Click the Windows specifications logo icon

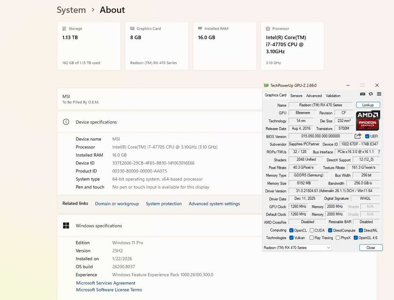coord(66,225)
